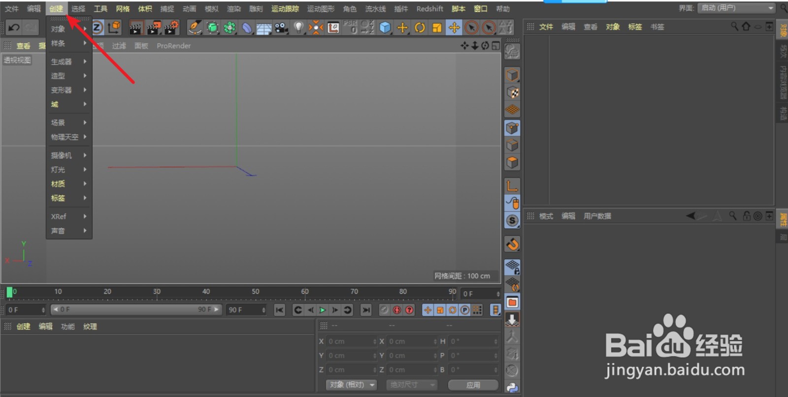Expand the 物理天空 submenu
This screenshot has width=788, height=397.
tap(69, 137)
